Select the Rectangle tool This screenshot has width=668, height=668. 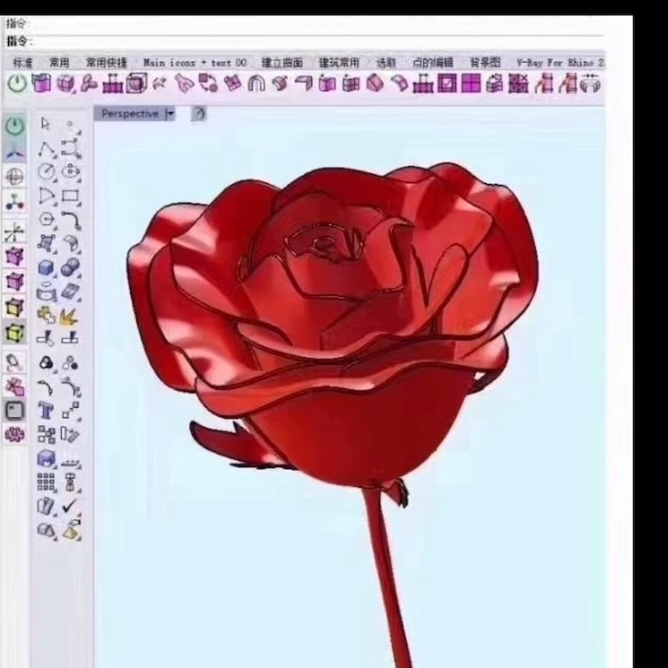pyautogui.click(x=71, y=196)
